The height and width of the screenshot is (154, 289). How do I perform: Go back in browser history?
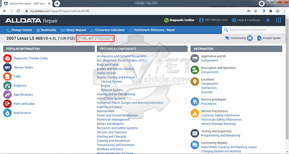coord(5,11)
